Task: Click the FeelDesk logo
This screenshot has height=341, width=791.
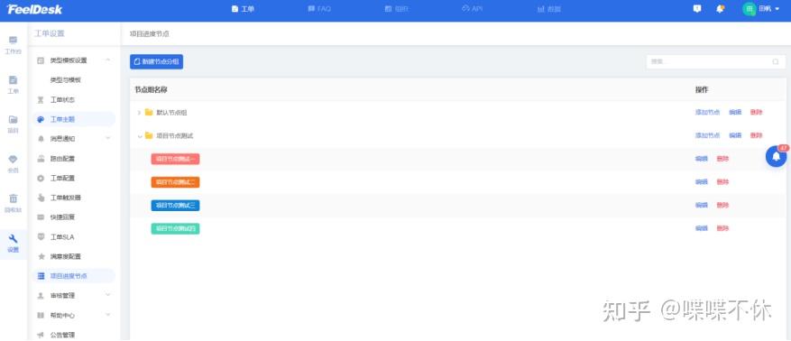Action: tap(34, 9)
